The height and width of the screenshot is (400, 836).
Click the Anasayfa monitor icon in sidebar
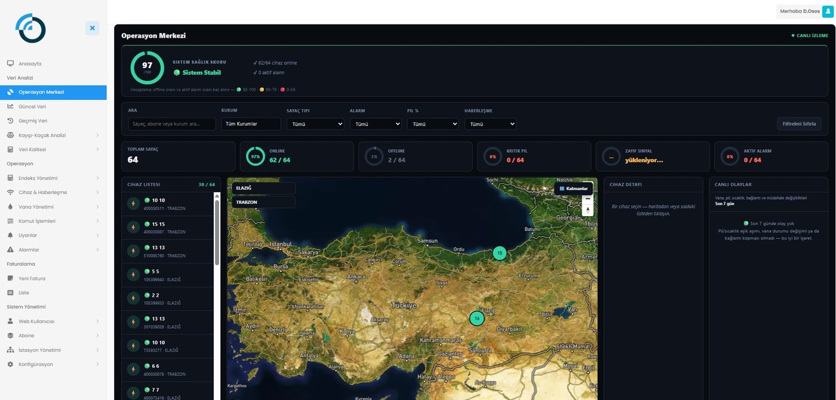10,63
